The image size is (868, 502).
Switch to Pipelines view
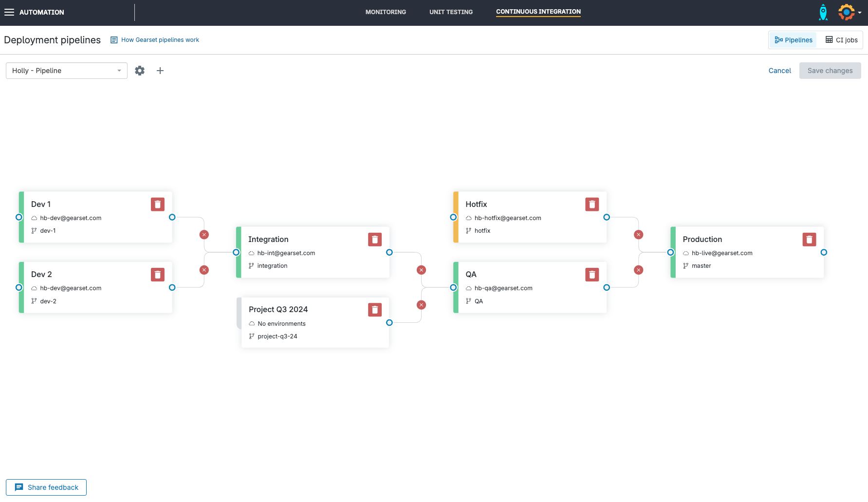coord(793,40)
